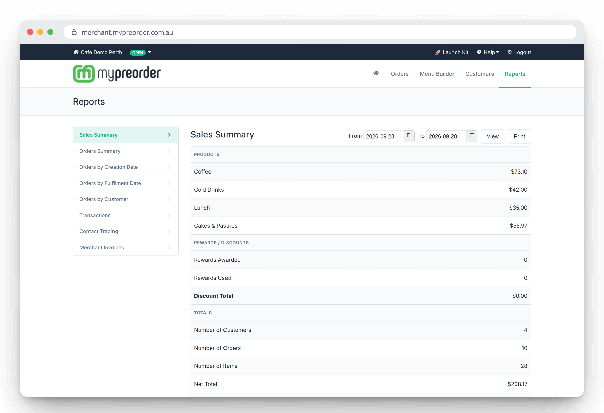The height and width of the screenshot is (413, 604).
Task: Go to the Orders tab
Action: coord(399,74)
